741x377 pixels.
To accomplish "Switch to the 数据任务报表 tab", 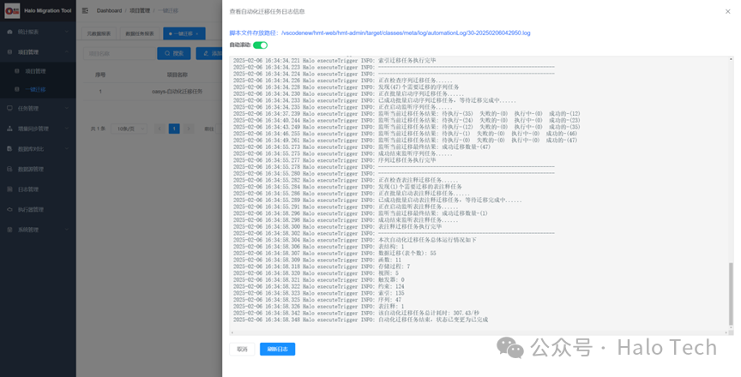I will coord(140,33).
